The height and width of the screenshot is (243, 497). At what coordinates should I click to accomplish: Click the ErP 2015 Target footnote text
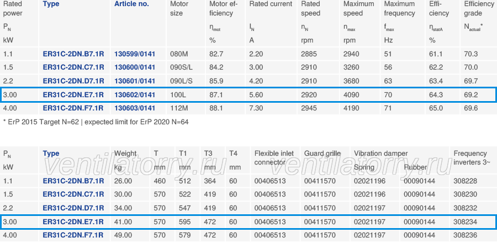tap(96, 121)
